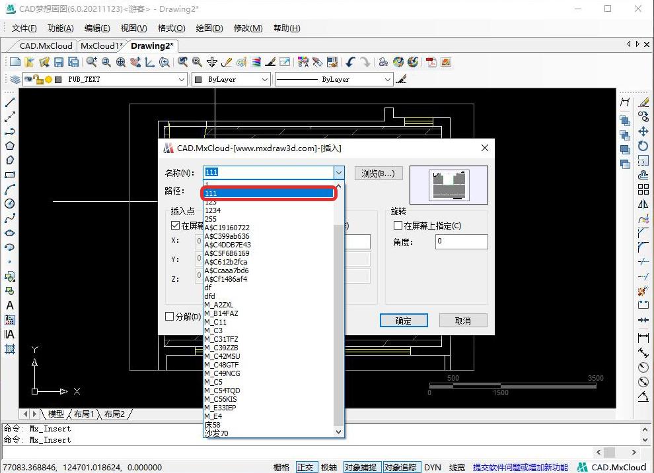
Task: Enable 在屏幕上指定 checkbox under 旋转
Action: (x=398, y=226)
